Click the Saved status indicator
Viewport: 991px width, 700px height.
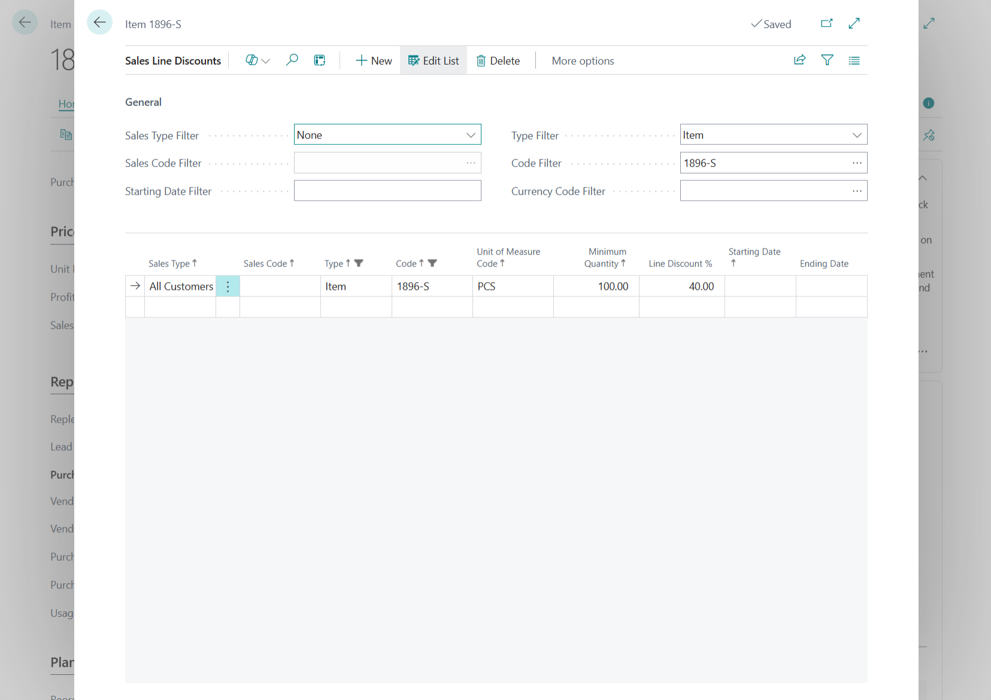pos(771,24)
